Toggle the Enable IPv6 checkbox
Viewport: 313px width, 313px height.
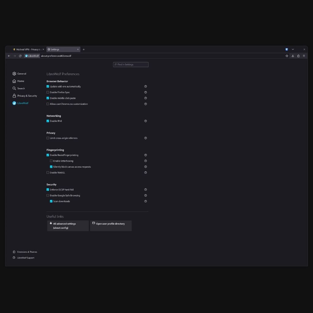[x=48, y=121]
